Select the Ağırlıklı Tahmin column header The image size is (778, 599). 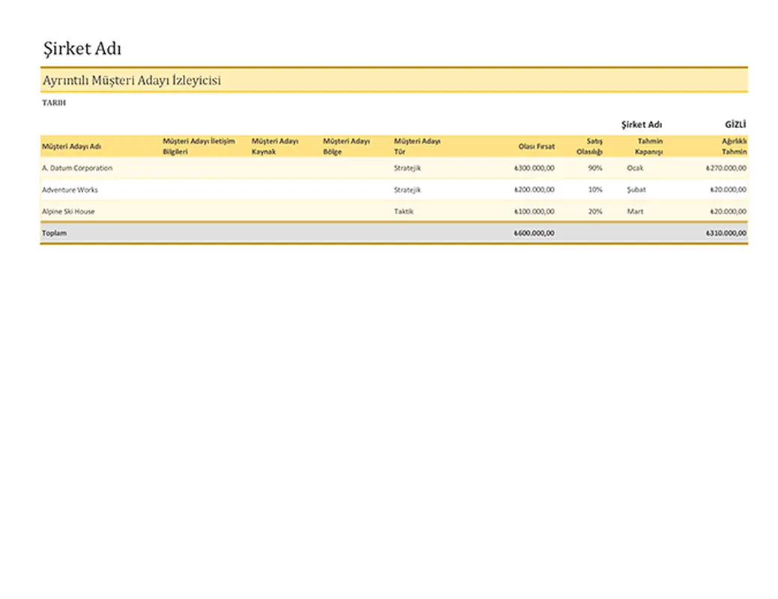[734, 146]
